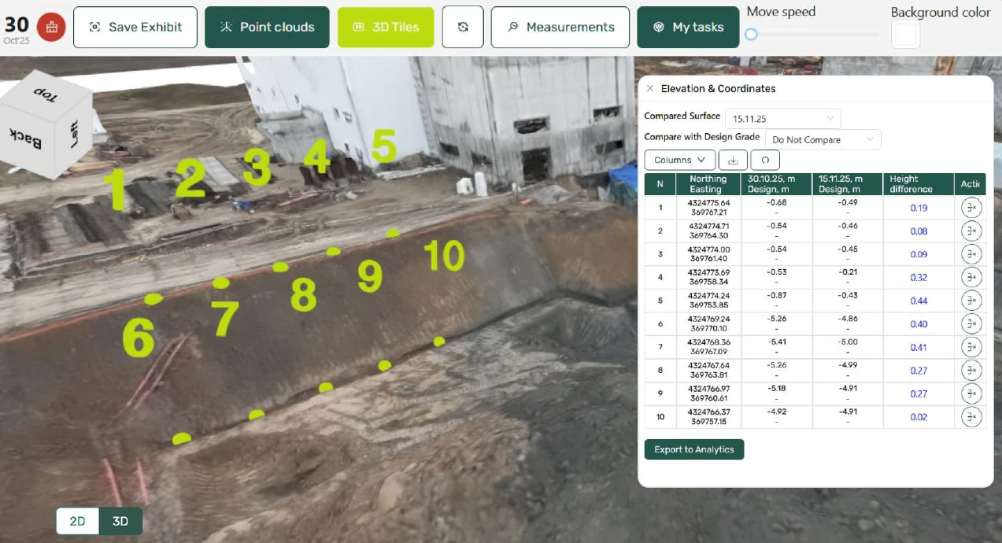This screenshot has width=1002, height=543.
Task: Click marker label 8 in the 3D scene
Action: [303, 295]
